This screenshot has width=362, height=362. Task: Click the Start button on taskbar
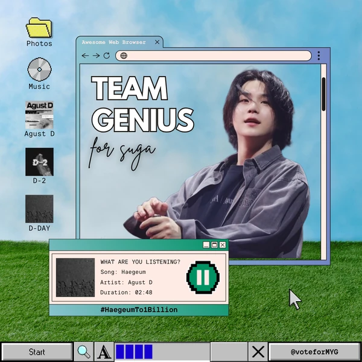tap(37, 352)
